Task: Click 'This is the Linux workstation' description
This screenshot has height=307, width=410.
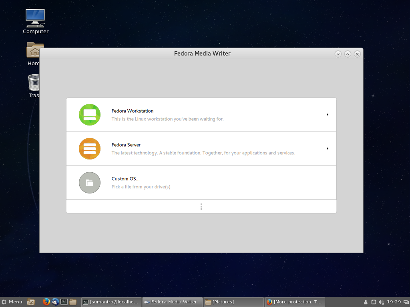Action: coord(168,119)
